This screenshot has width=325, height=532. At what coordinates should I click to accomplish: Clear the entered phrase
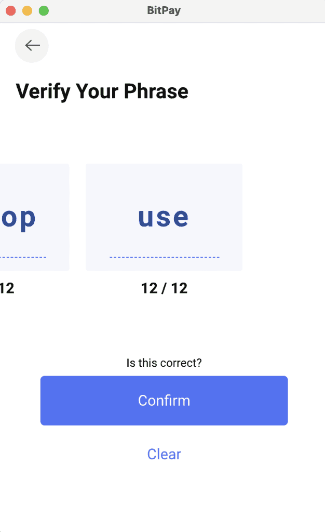pos(164,454)
